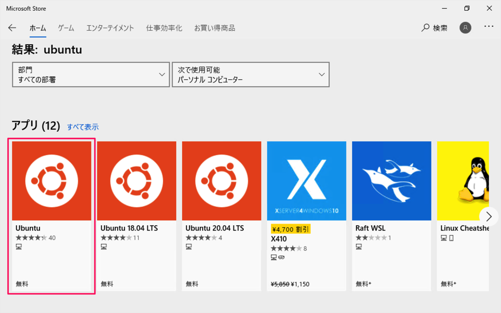
Task: Click the star rating under Ubuntu
Action: pyautogui.click(x=31, y=237)
